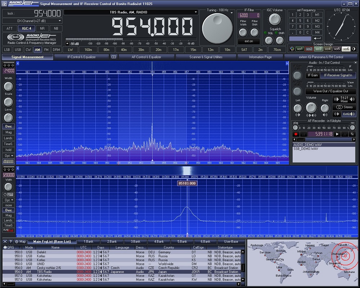Open the Screen Design color palette icon
The height and width of the screenshot is (288, 360).
[x=292, y=49]
